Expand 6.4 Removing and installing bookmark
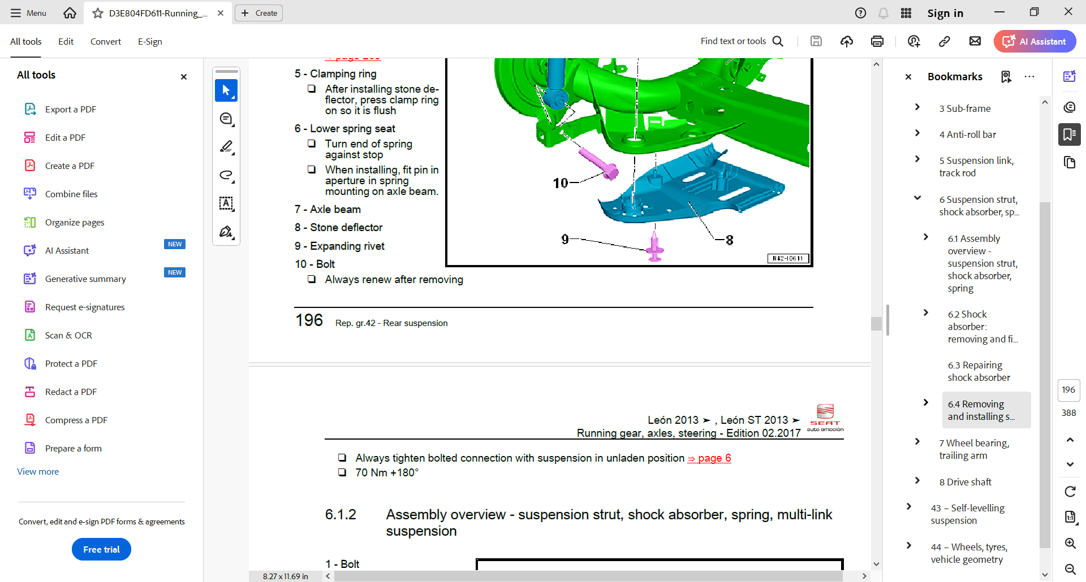The width and height of the screenshot is (1086, 582). tap(926, 403)
